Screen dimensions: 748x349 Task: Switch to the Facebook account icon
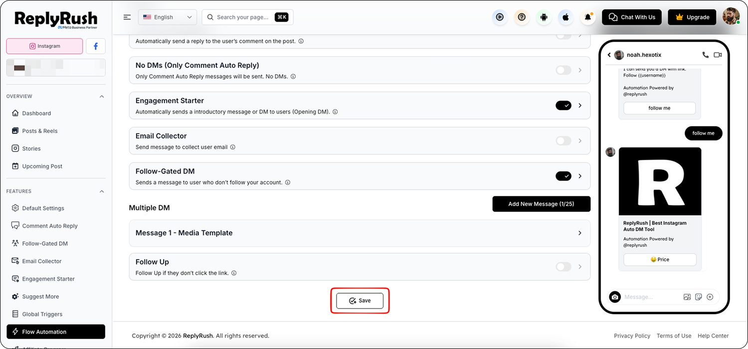click(x=96, y=46)
